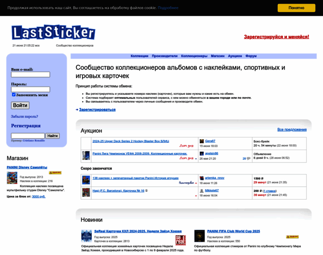This screenshot has width=323, height=255.
Task: Open the Производители menu item
Action: pos(164,56)
